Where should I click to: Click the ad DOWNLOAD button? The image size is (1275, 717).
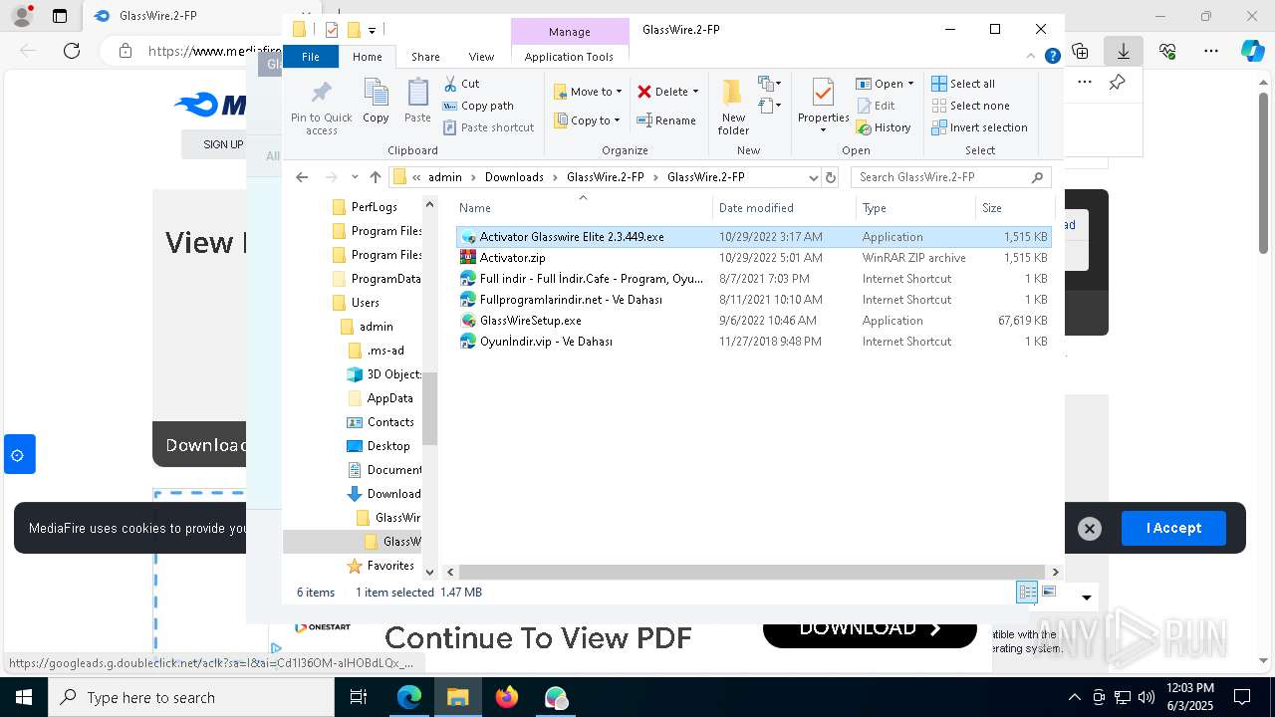pos(870,630)
